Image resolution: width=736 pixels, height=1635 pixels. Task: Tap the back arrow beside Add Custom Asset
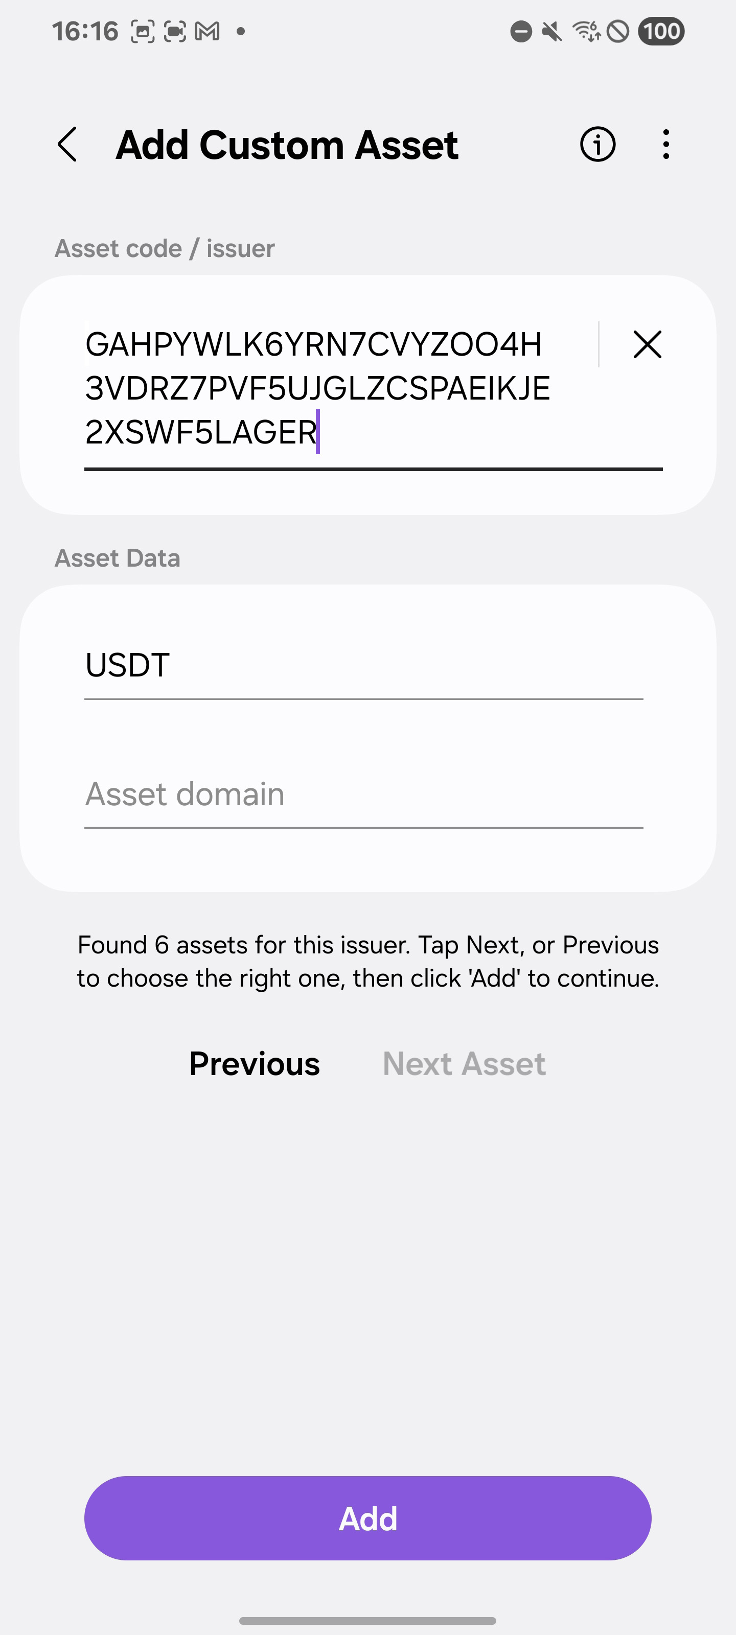click(67, 145)
